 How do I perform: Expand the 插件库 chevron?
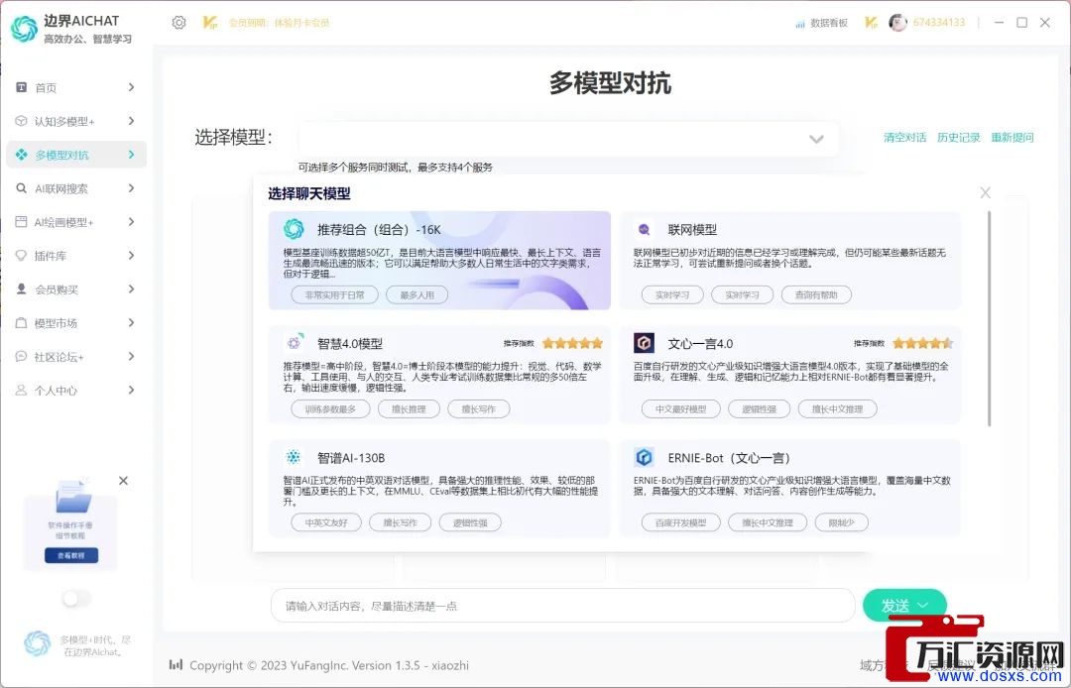coord(131,255)
